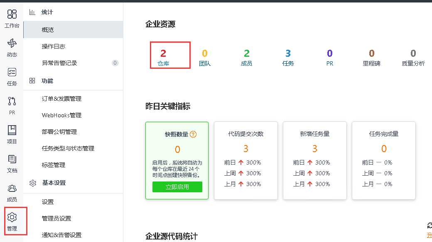The width and height of the screenshot is (432, 242).
Task: Expand the 功能 functions section
Action: point(47,81)
